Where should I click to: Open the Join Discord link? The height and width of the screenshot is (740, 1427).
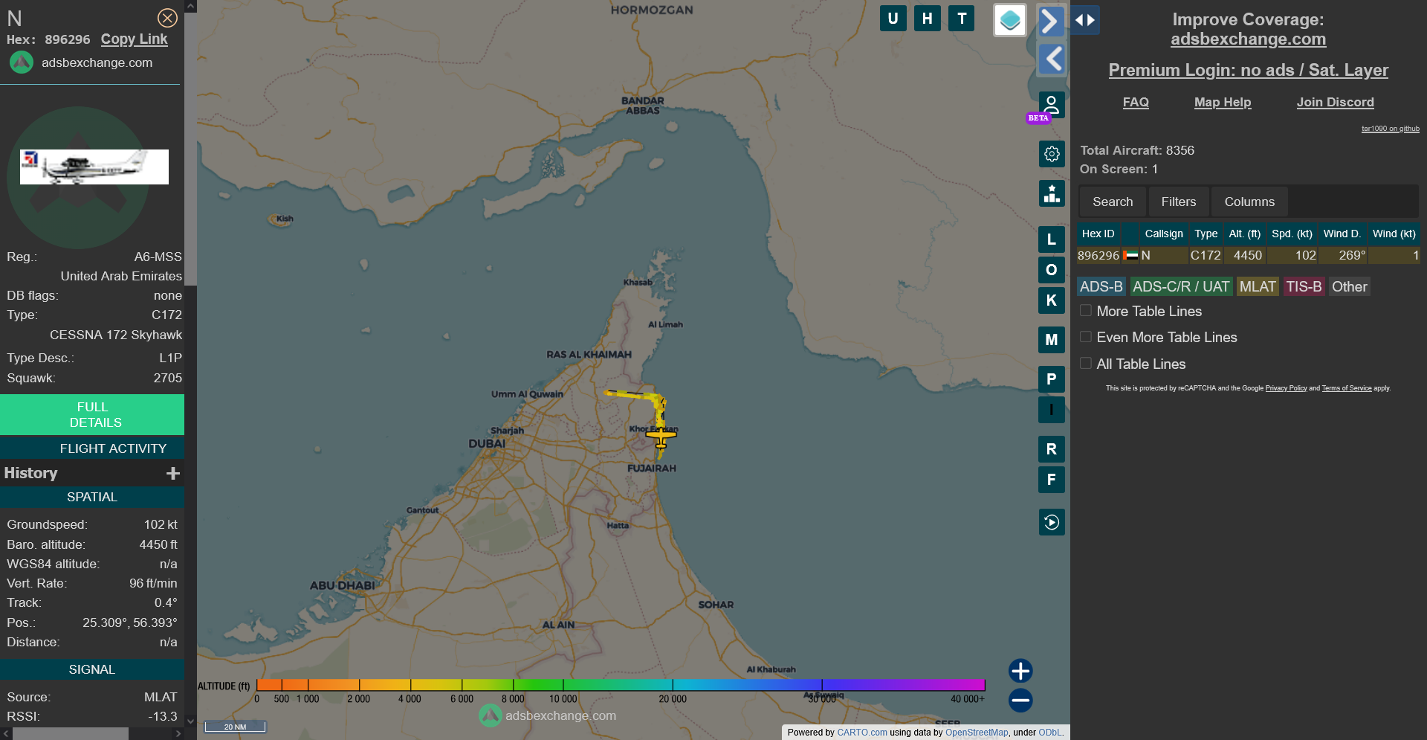pos(1335,102)
